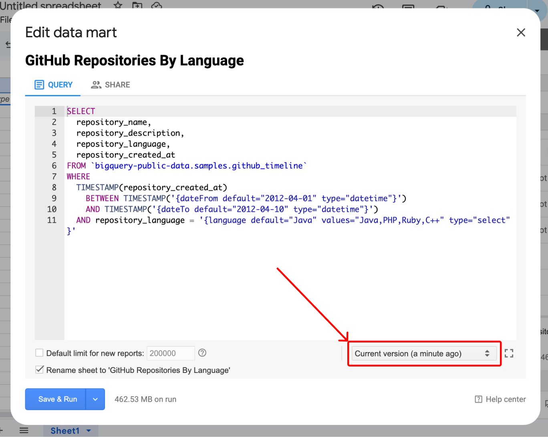
Task: Click the SHARE tab people icon
Action: point(96,85)
